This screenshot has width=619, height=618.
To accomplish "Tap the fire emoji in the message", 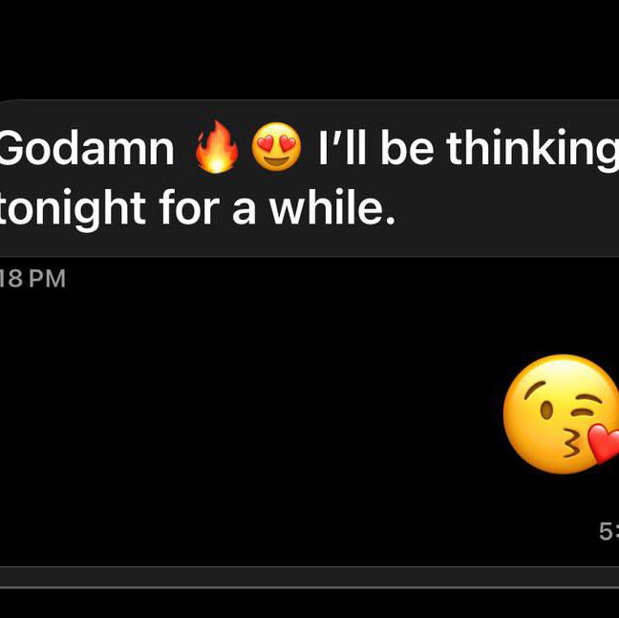I will (x=217, y=146).
